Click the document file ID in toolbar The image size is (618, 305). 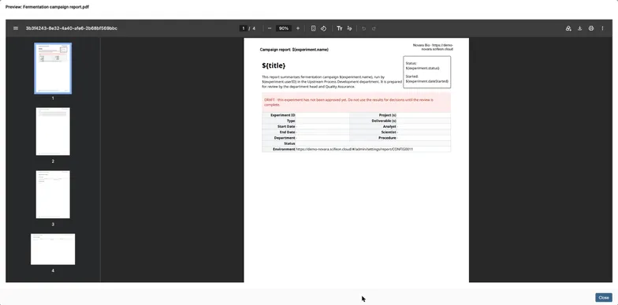click(71, 28)
